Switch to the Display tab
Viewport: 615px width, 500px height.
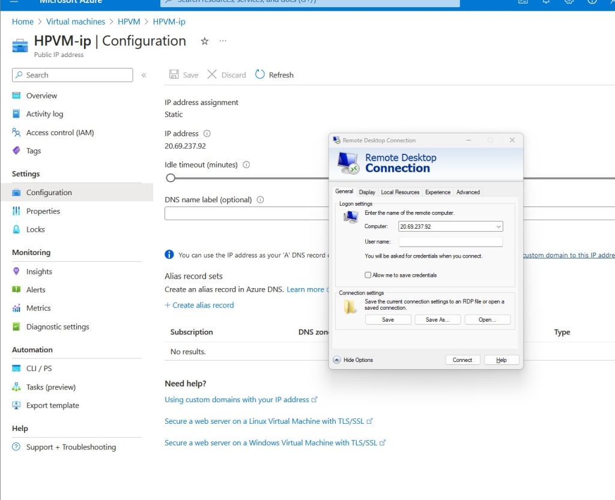pos(367,192)
